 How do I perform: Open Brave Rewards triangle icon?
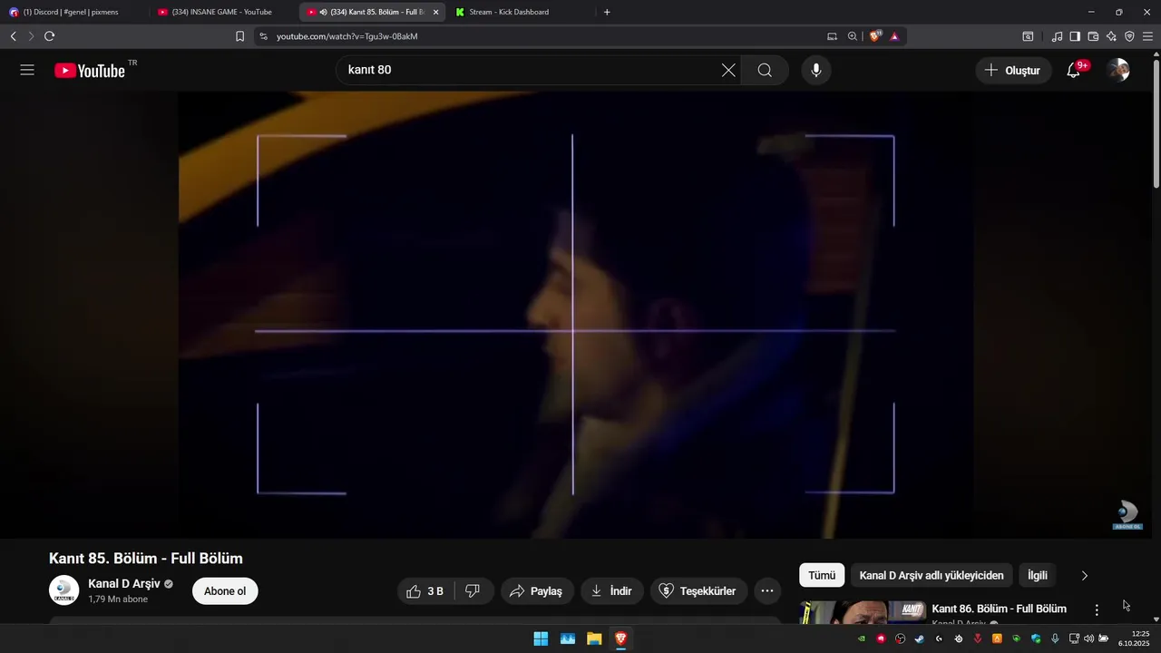point(894,36)
